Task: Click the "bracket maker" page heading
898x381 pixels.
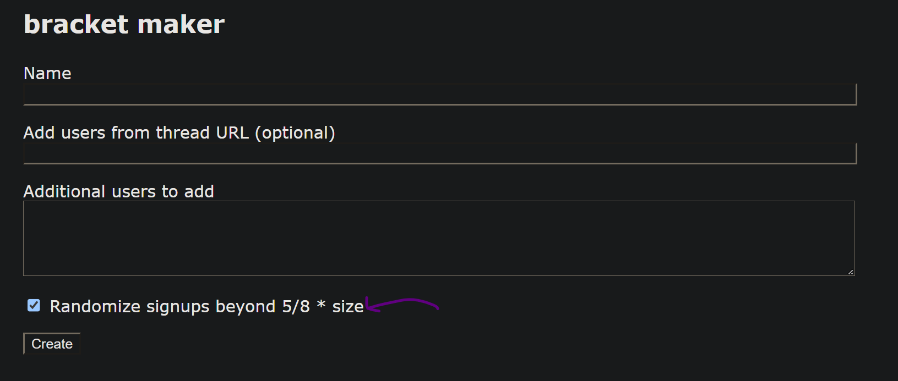Action: coord(124,25)
